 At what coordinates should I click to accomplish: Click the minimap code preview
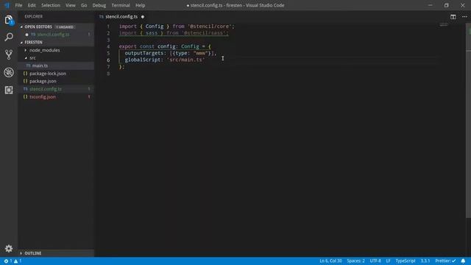444,24
